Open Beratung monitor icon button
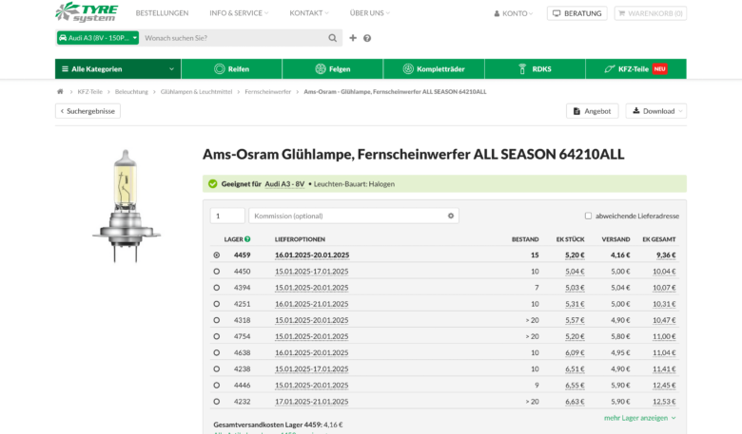Screen dimensions: 742x434 576,13
